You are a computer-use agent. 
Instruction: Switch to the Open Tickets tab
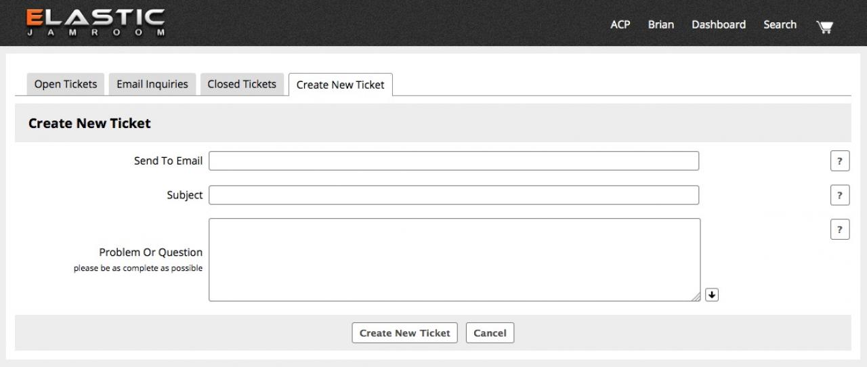pyautogui.click(x=66, y=85)
